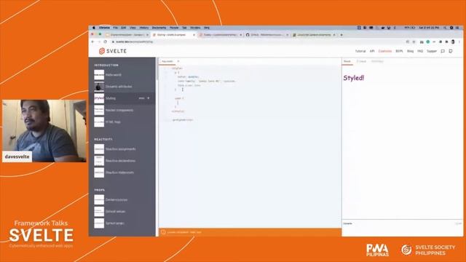
Task: Open the Tutorial link in Svelte nav
Action: (360, 51)
